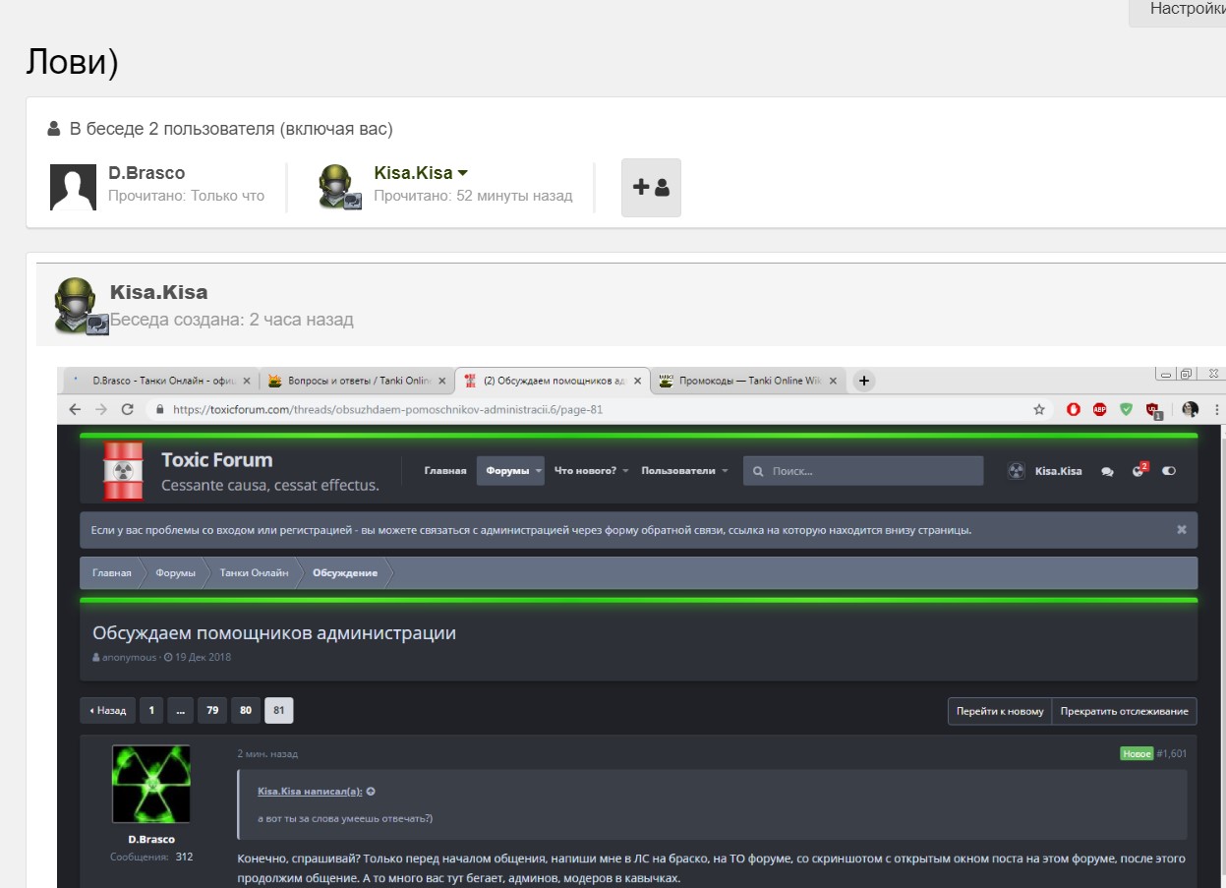This screenshot has height=888, width=1226.
Task: Toggle the forum dark/light style switch
Action: [1169, 471]
